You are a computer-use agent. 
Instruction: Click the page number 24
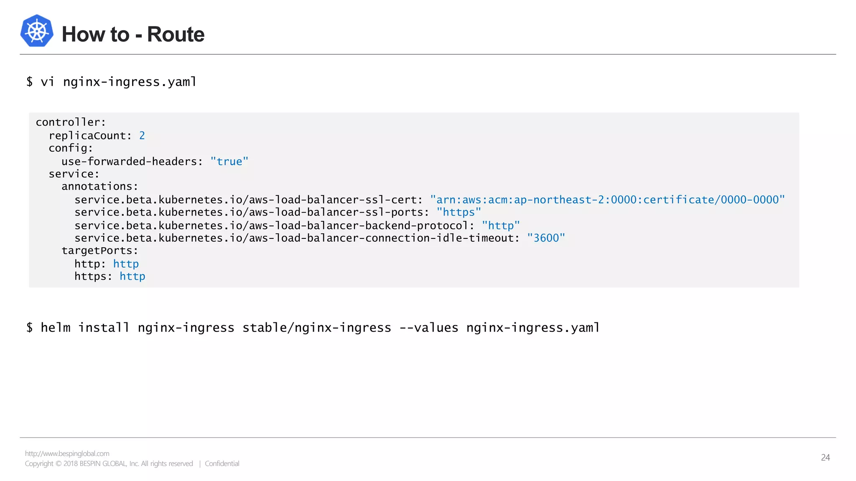click(x=825, y=457)
